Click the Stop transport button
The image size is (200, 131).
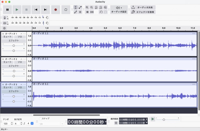coord(26,10)
